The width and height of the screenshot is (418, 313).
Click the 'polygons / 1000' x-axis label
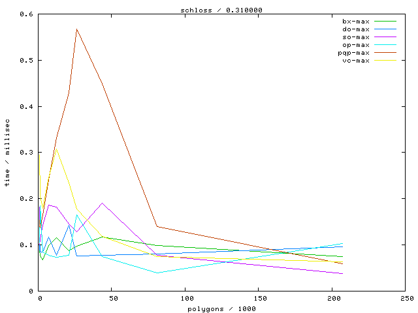(221, 308)
